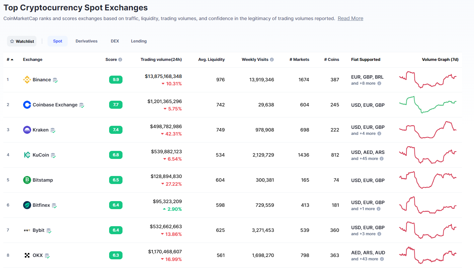Click the Binance logo icon
474x268 pixels.
(27, 80)
